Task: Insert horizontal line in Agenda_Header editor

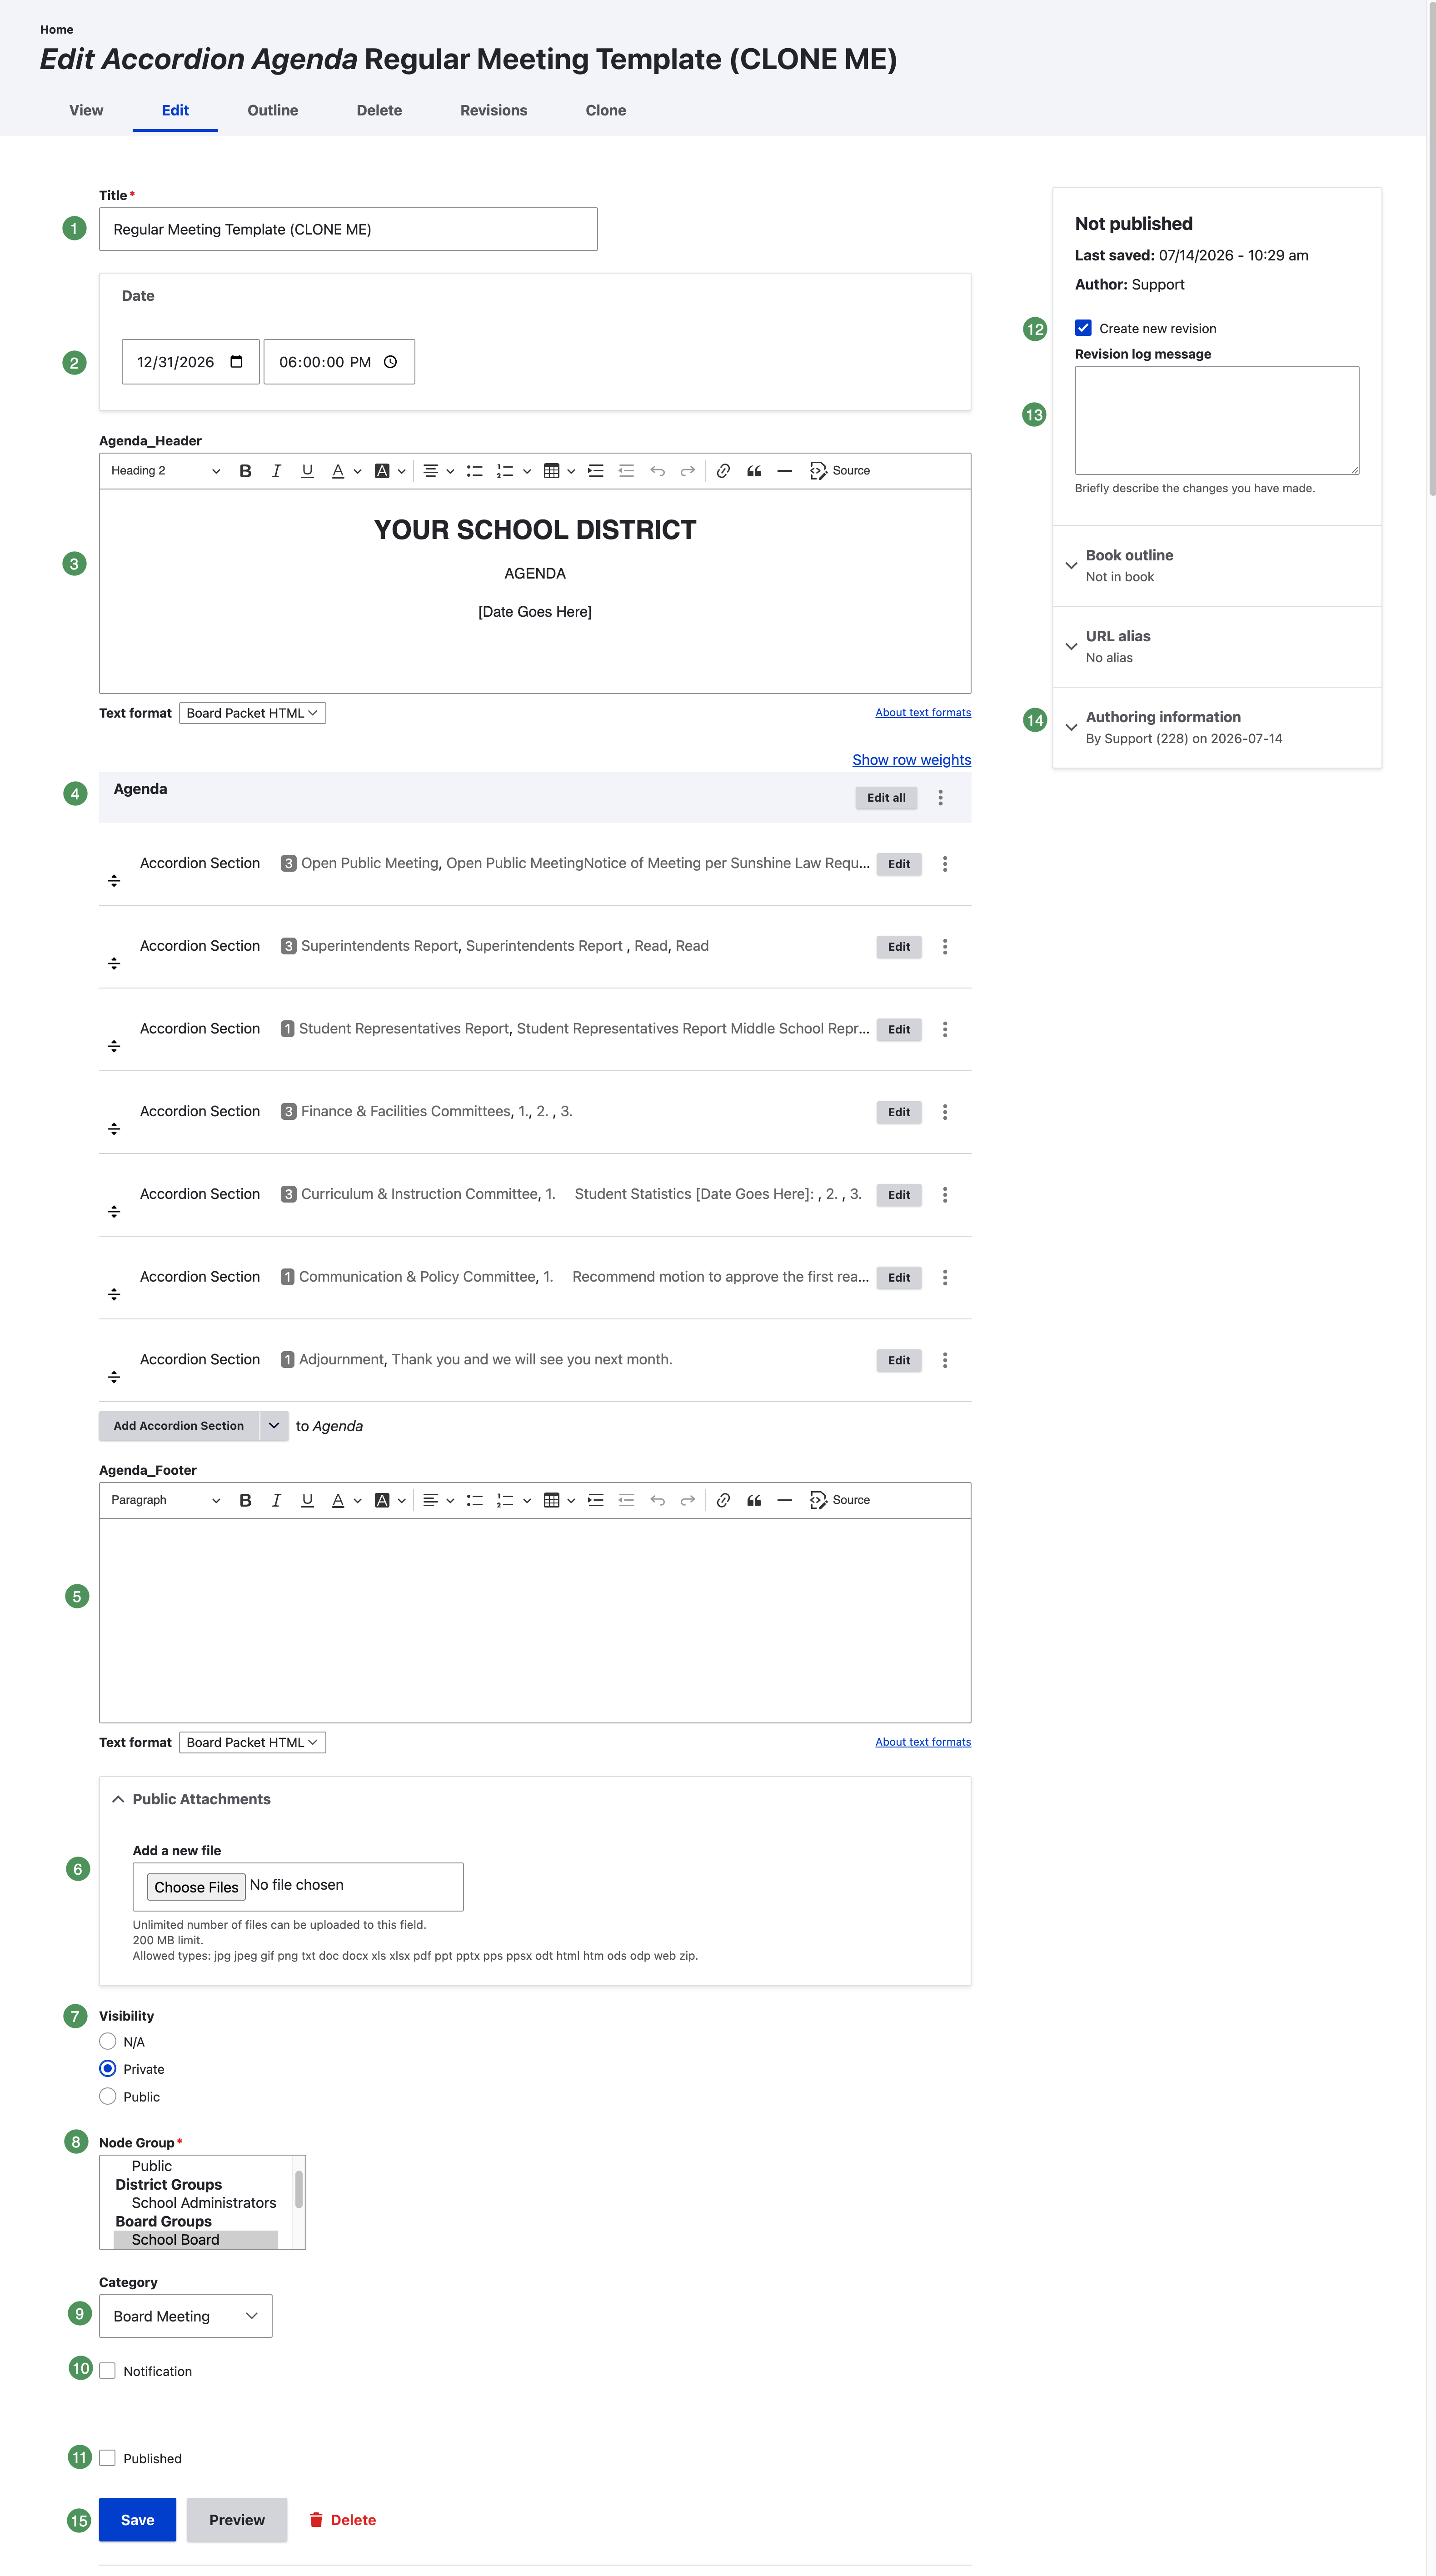Action: (x=785, y=471)
